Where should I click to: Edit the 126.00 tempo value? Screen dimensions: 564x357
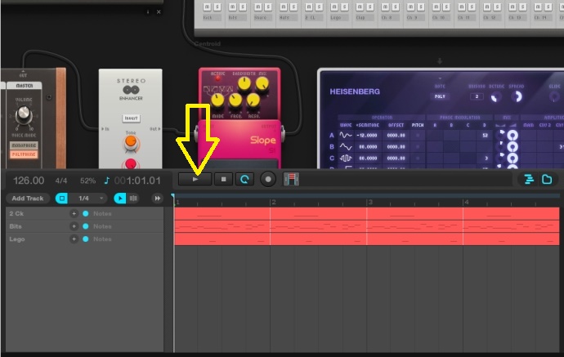[29, 180]
